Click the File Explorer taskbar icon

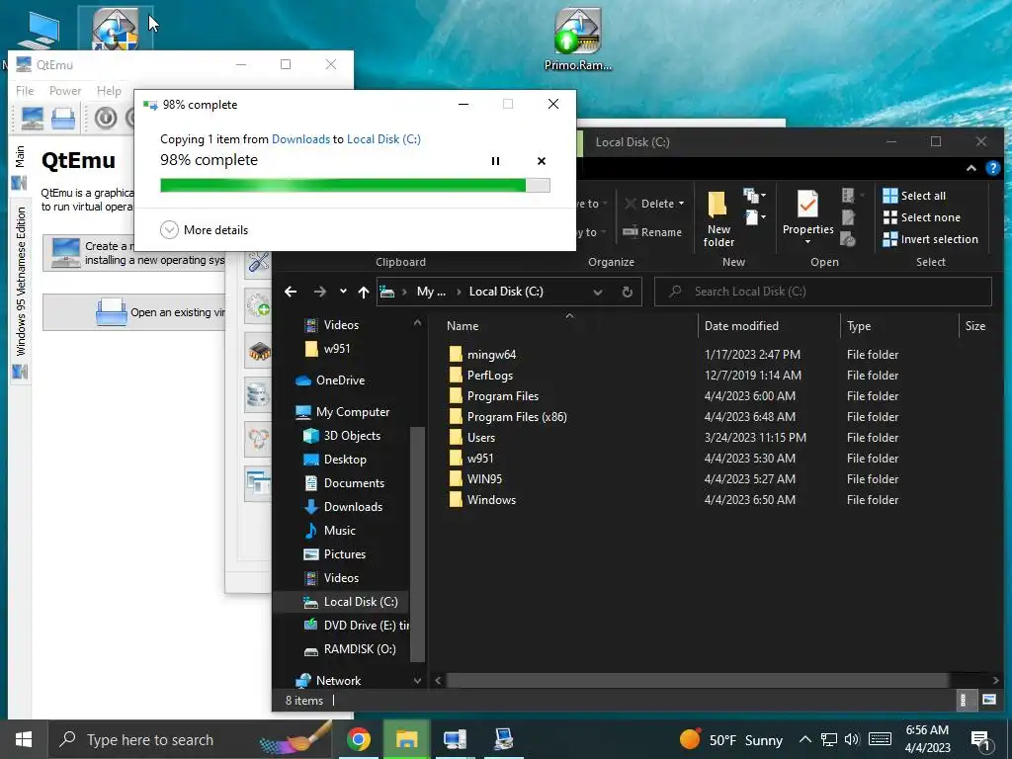coord(406,739)
